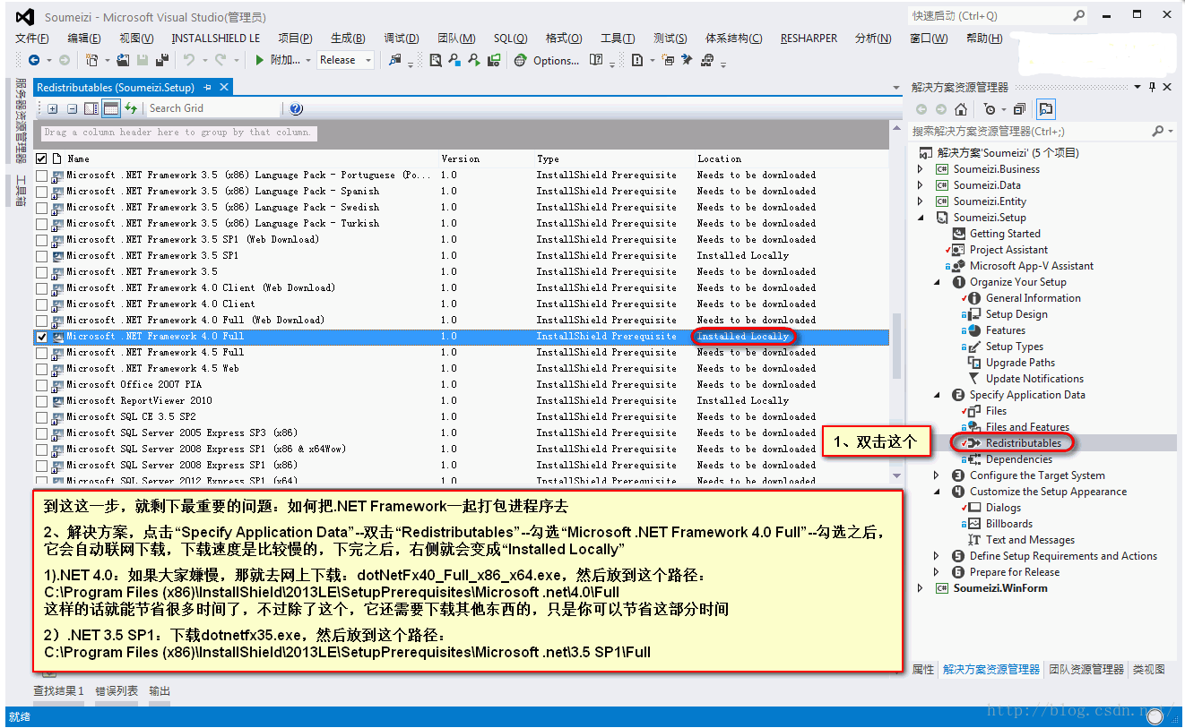Click the group box toggle icon in grid toolbar

coord(110,108)
